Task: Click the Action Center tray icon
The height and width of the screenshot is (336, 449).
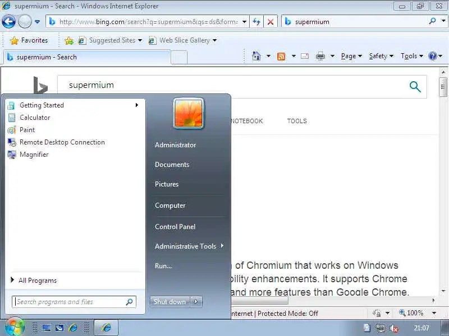Action: point(367,328)
